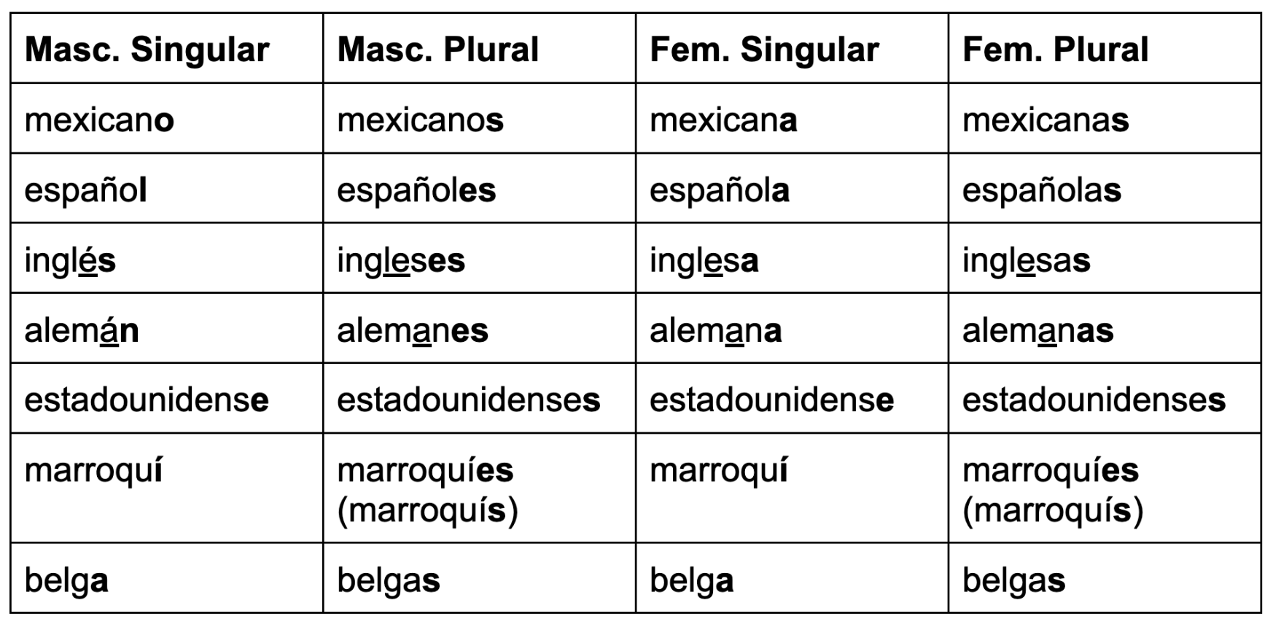Click the word "inglés"
The height and width of the screenshot is (627, 1273).
(x=70, y=260)
